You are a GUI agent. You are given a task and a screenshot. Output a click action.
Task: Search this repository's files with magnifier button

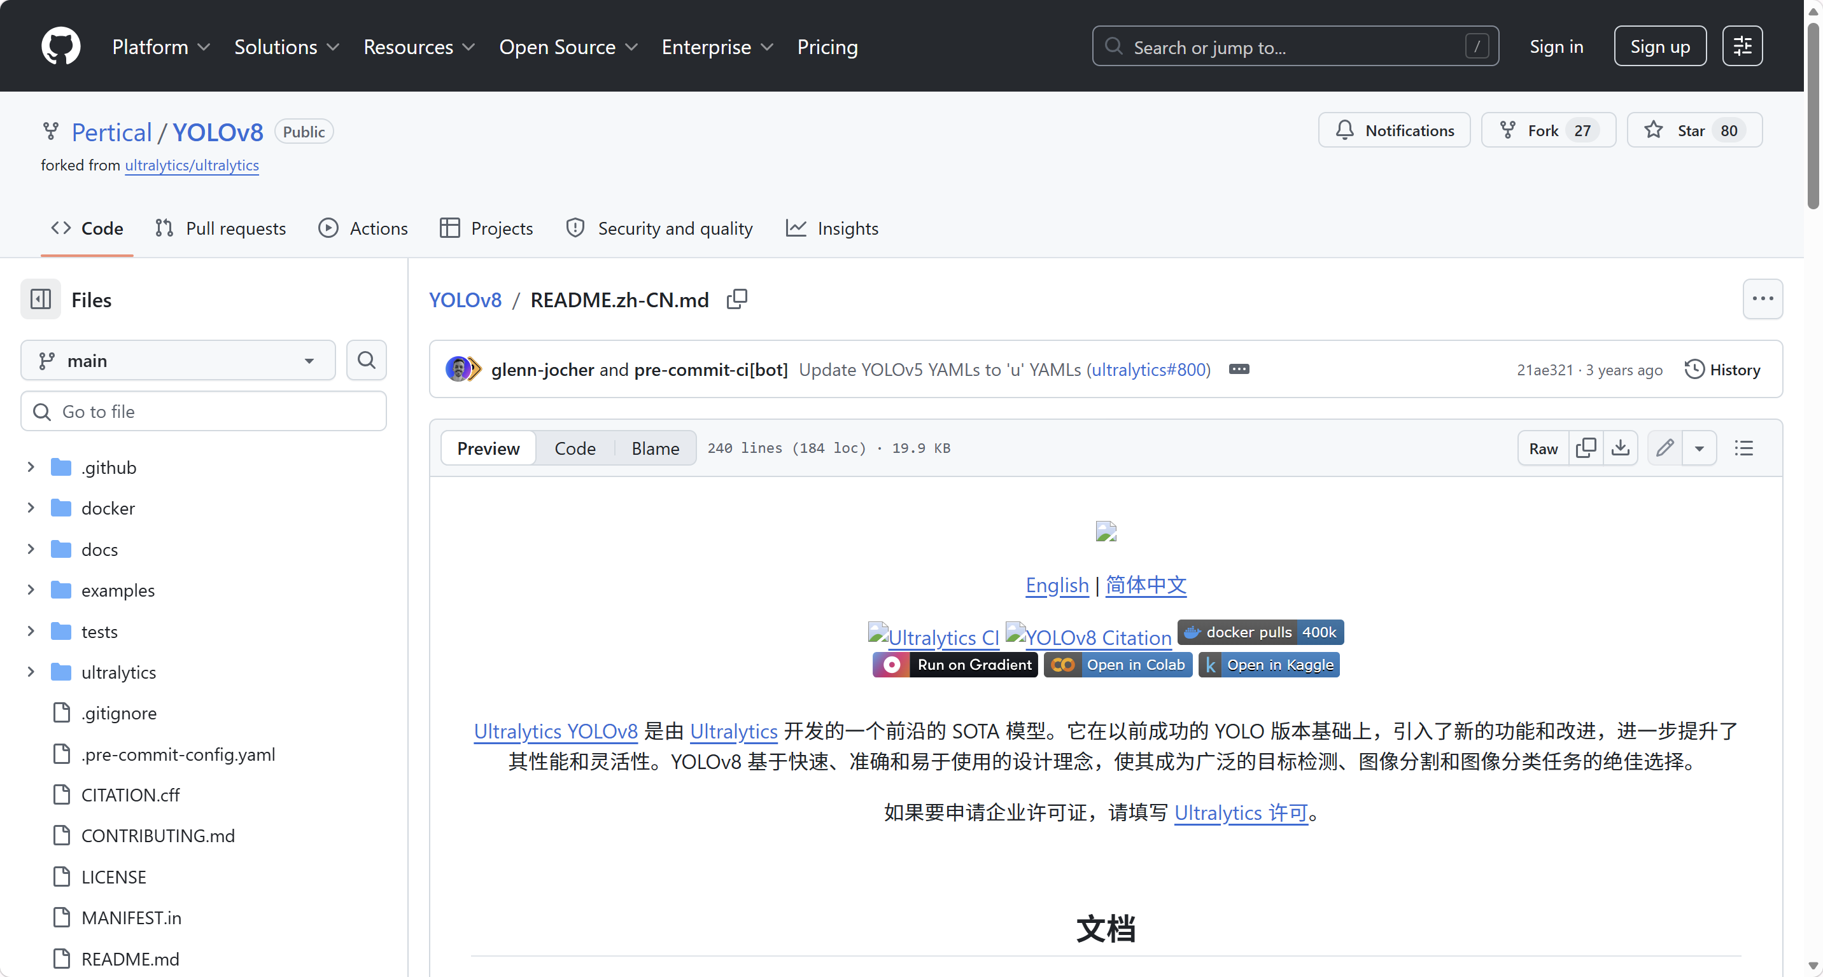[x=366, y=361]
